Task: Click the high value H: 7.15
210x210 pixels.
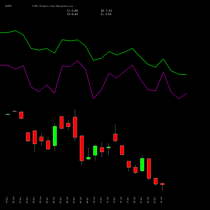Action: pos(106,11)
